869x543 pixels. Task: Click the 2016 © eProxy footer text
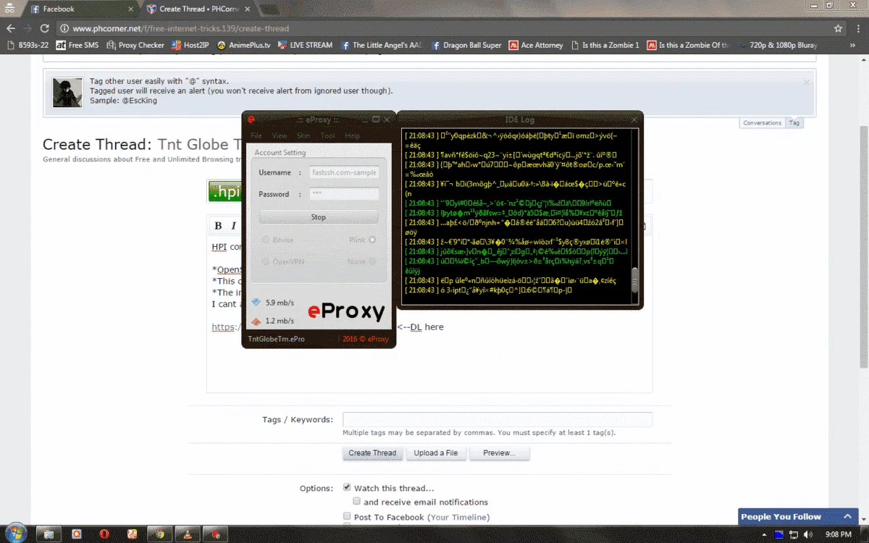point(366,339)
